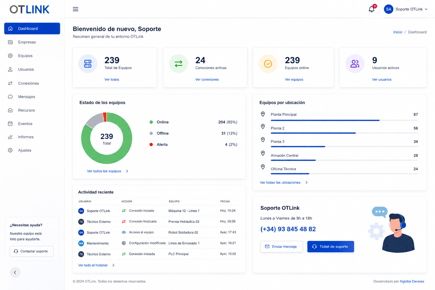Open Conexiones in the sidebar
The width and height of the screenshot is (435, 290).
tap(28, 83)
